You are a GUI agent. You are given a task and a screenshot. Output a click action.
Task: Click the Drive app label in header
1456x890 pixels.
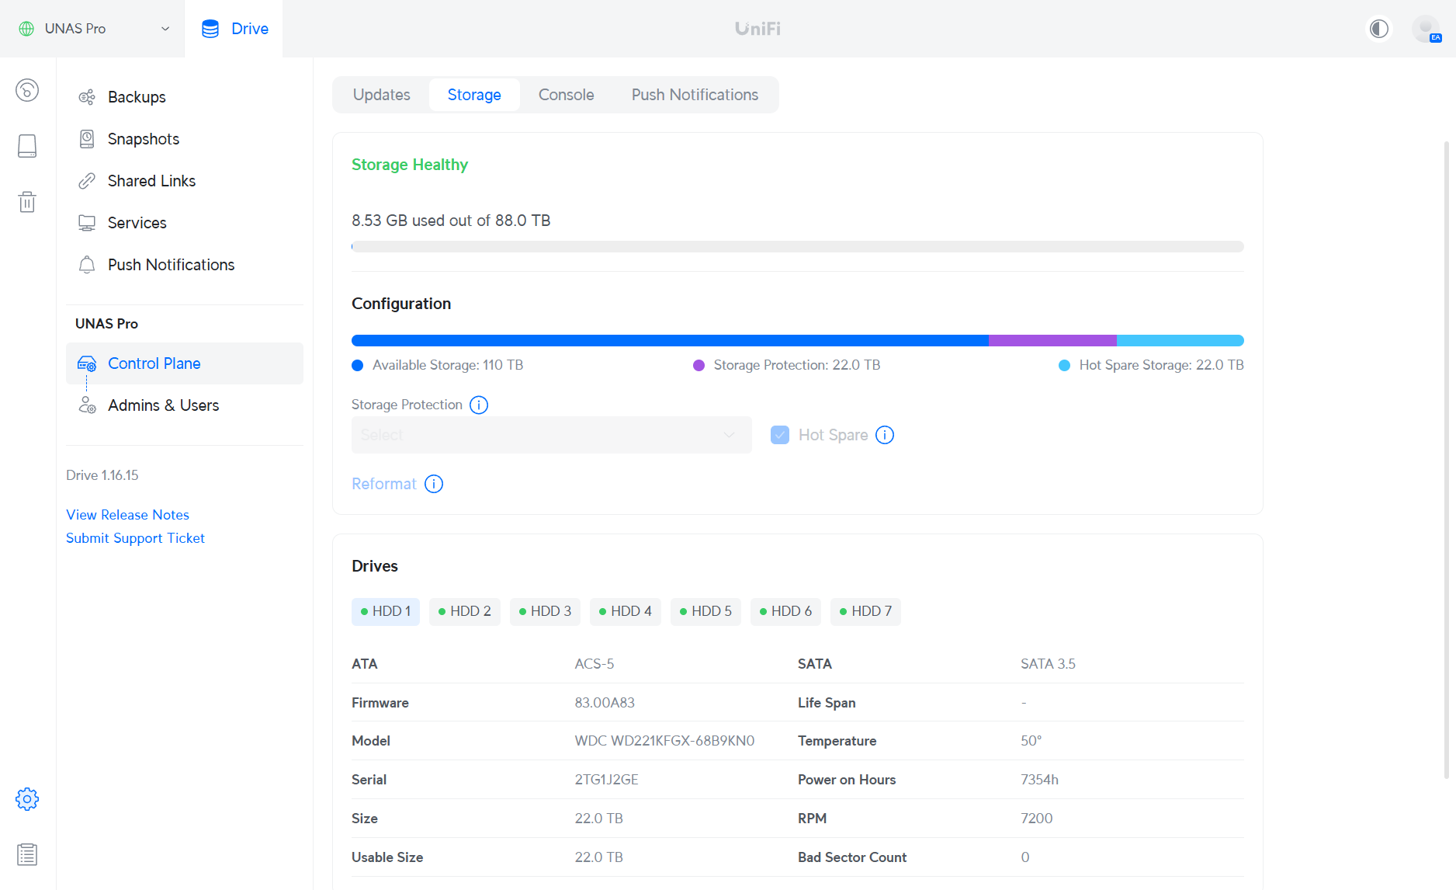tap(250, 29)
